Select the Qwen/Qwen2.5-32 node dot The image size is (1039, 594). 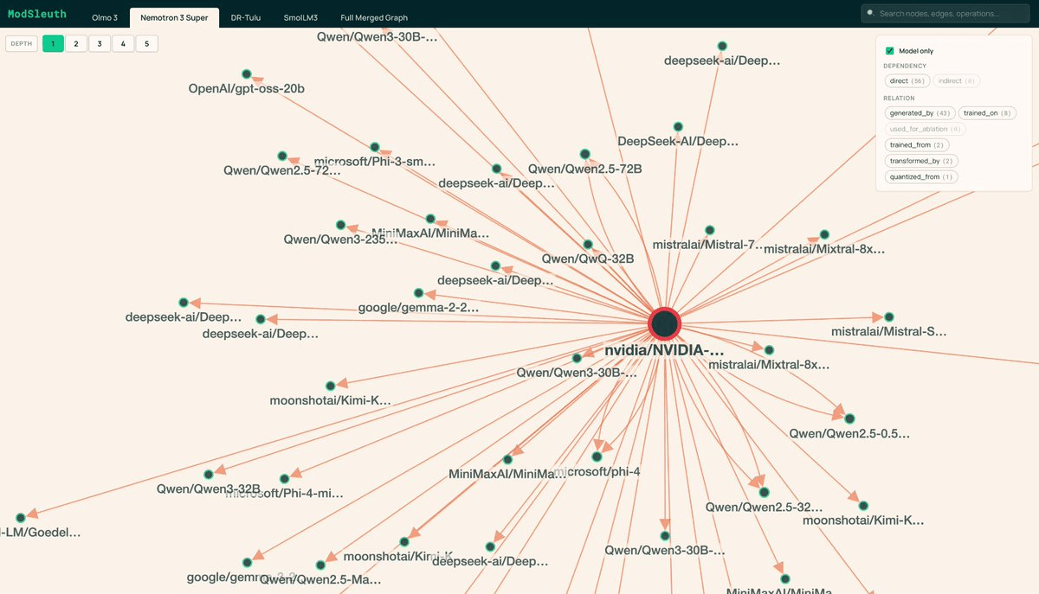(764, 492)
